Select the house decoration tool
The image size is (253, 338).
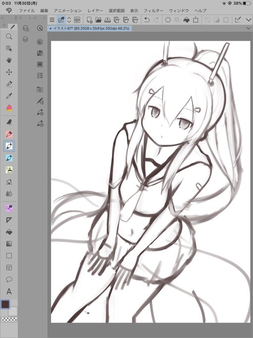9,182
